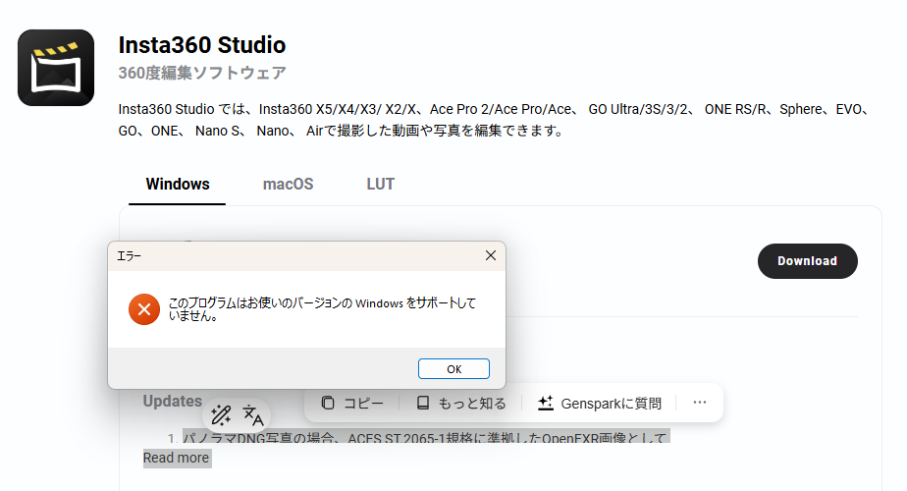Confirm the error dialog with OK

[453, 369]
